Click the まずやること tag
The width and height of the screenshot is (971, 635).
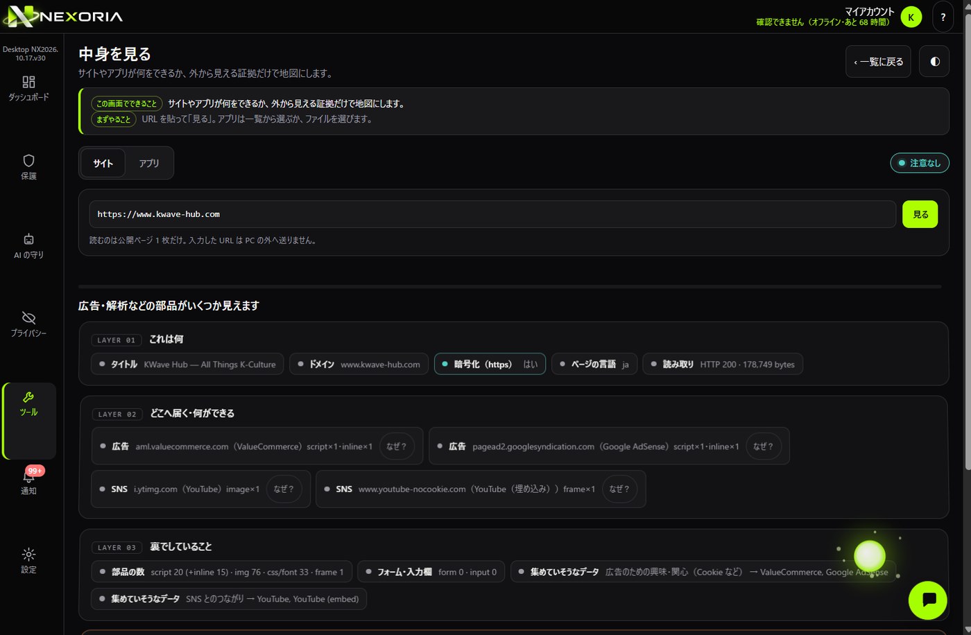click(114, 119)
